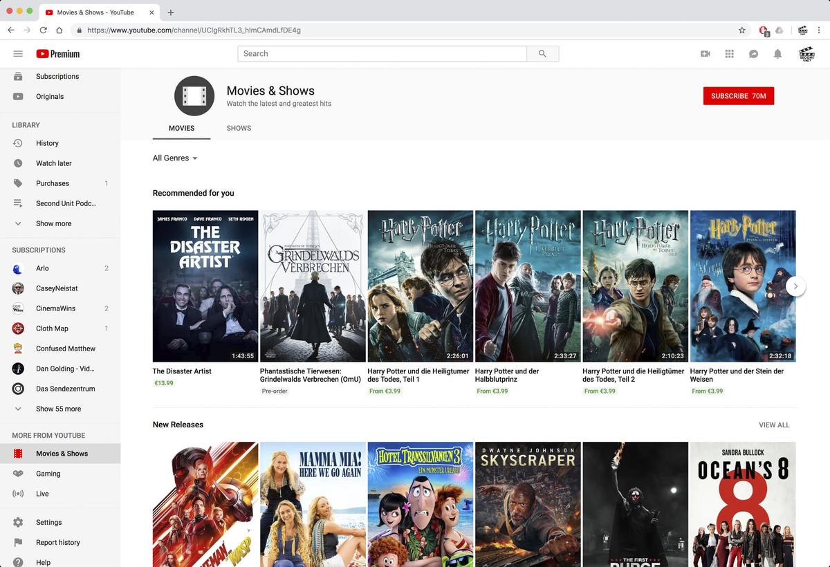
Task: Go back with browser back arrow
Action: 11,30
